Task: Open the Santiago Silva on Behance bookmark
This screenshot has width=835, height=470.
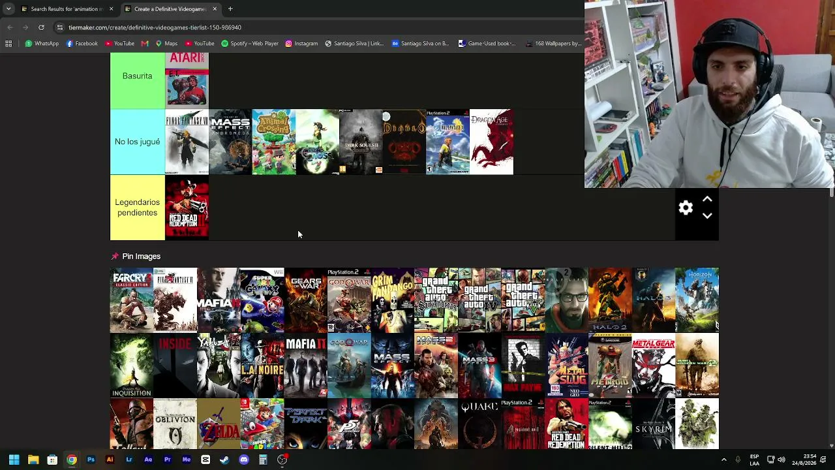Action: (420, 44)
